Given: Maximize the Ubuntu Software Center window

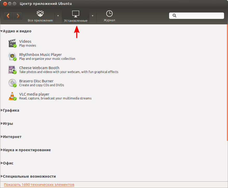Looking at the screenshot, I should (x=14, y=4).
